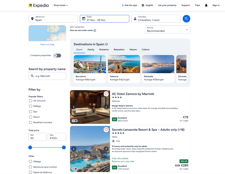225x174 pixels.
Task: Click the 15% off badge
Action: click(x=184, y=161)
